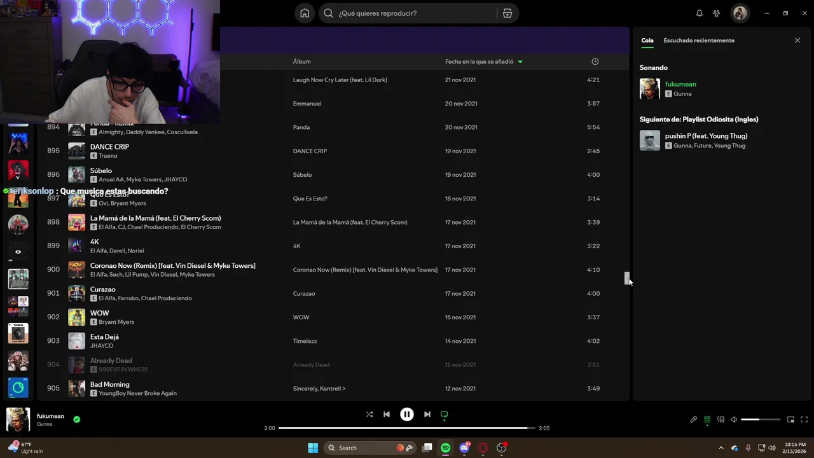Screen dimensions: 814x458
Task: Click the 4K track cover thumbnail
Action: click(76, 246)
